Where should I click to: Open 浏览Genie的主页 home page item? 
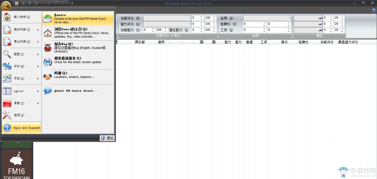(x=78, y=33)
